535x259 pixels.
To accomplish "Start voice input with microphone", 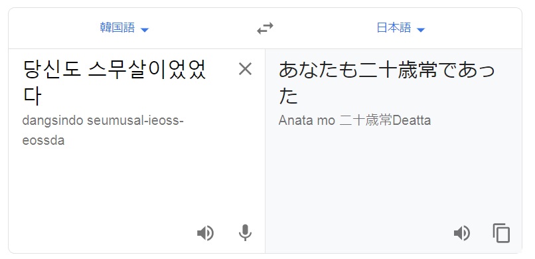I will pos(245,233).
